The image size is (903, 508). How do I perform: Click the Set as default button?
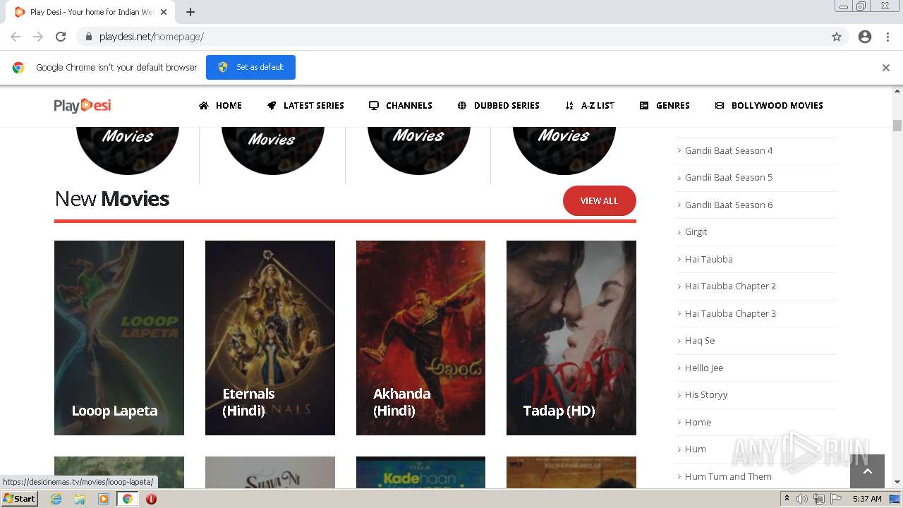click(x=250, y=67)
